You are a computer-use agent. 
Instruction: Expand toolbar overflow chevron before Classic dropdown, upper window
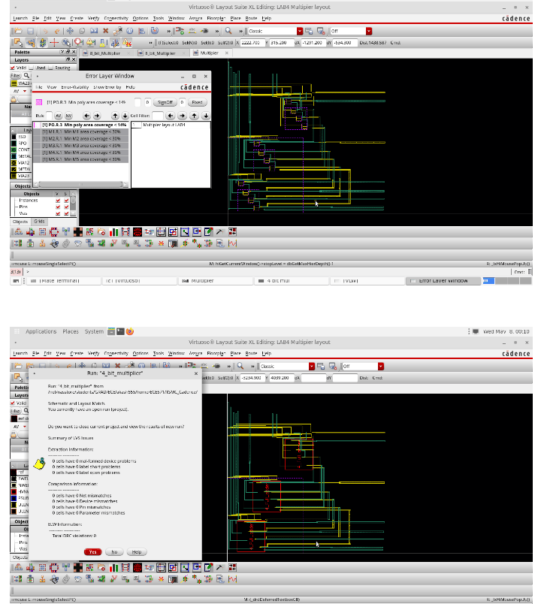point(240,31)
